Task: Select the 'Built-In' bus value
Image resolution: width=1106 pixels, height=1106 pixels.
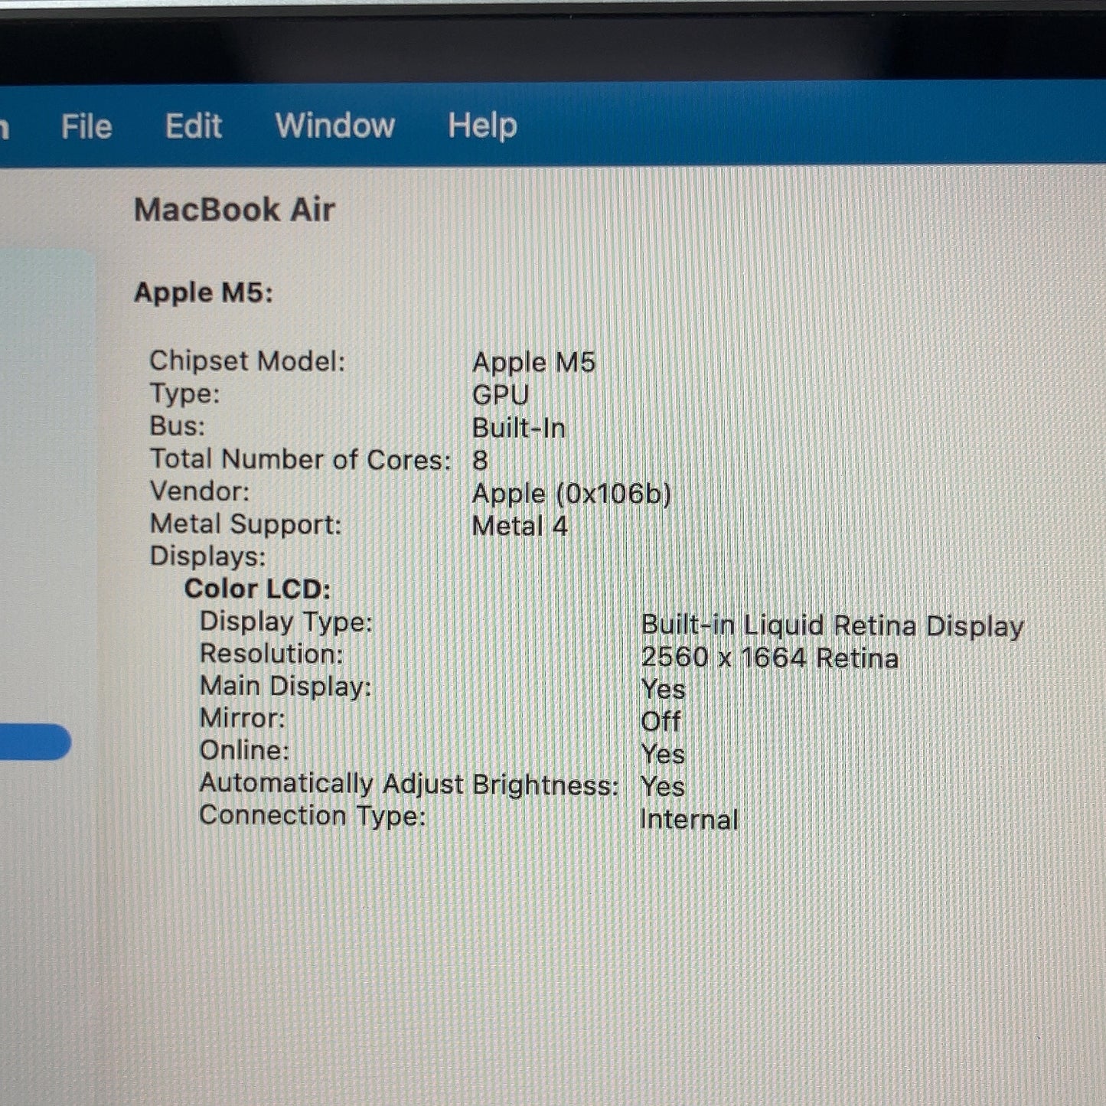Action: click(519, 428)
